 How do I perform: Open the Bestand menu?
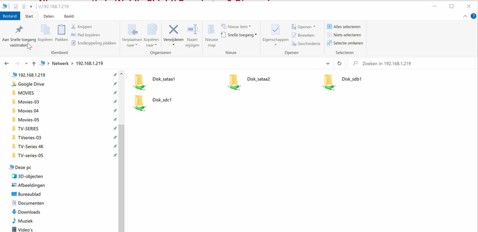(x=10, y=16)
